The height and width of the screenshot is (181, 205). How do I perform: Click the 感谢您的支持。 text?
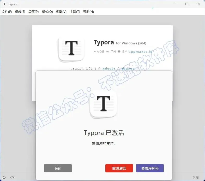[104, 144]
